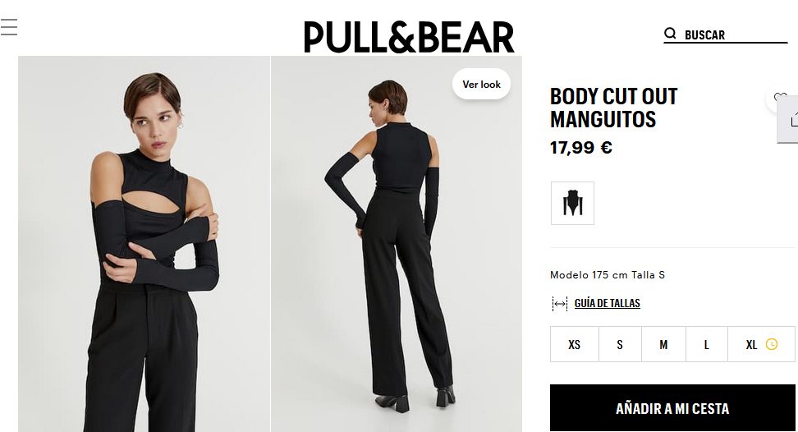The image size is (798, 432).
Task: Select size M
Action: 663,344
